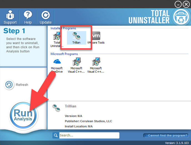This screenshot has width=191, height=145.
Task: Click the Install Location: N/A text
Action: pyautogui.click(x=79, y=126)
